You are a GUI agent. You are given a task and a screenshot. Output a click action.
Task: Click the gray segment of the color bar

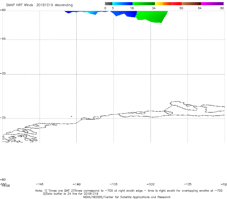click(x=108, y=4)
